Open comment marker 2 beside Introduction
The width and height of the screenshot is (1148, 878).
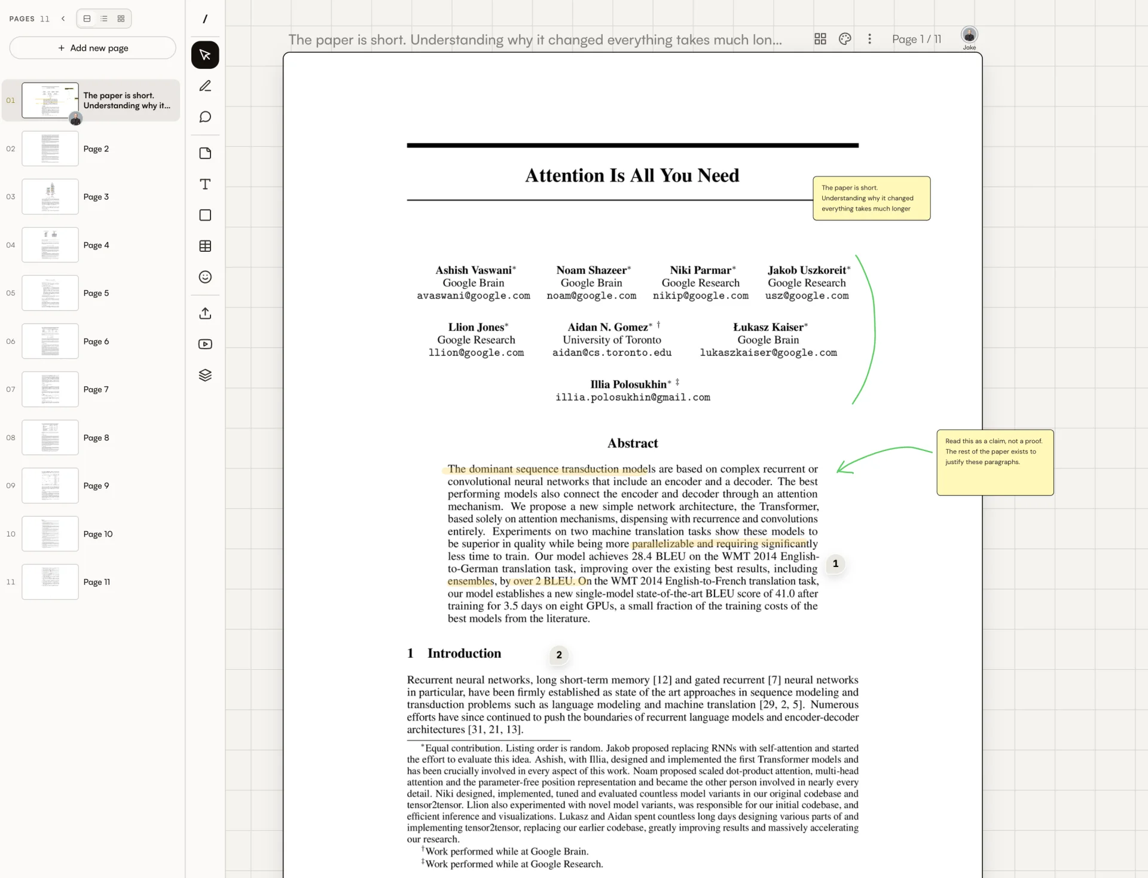(559, 655)
